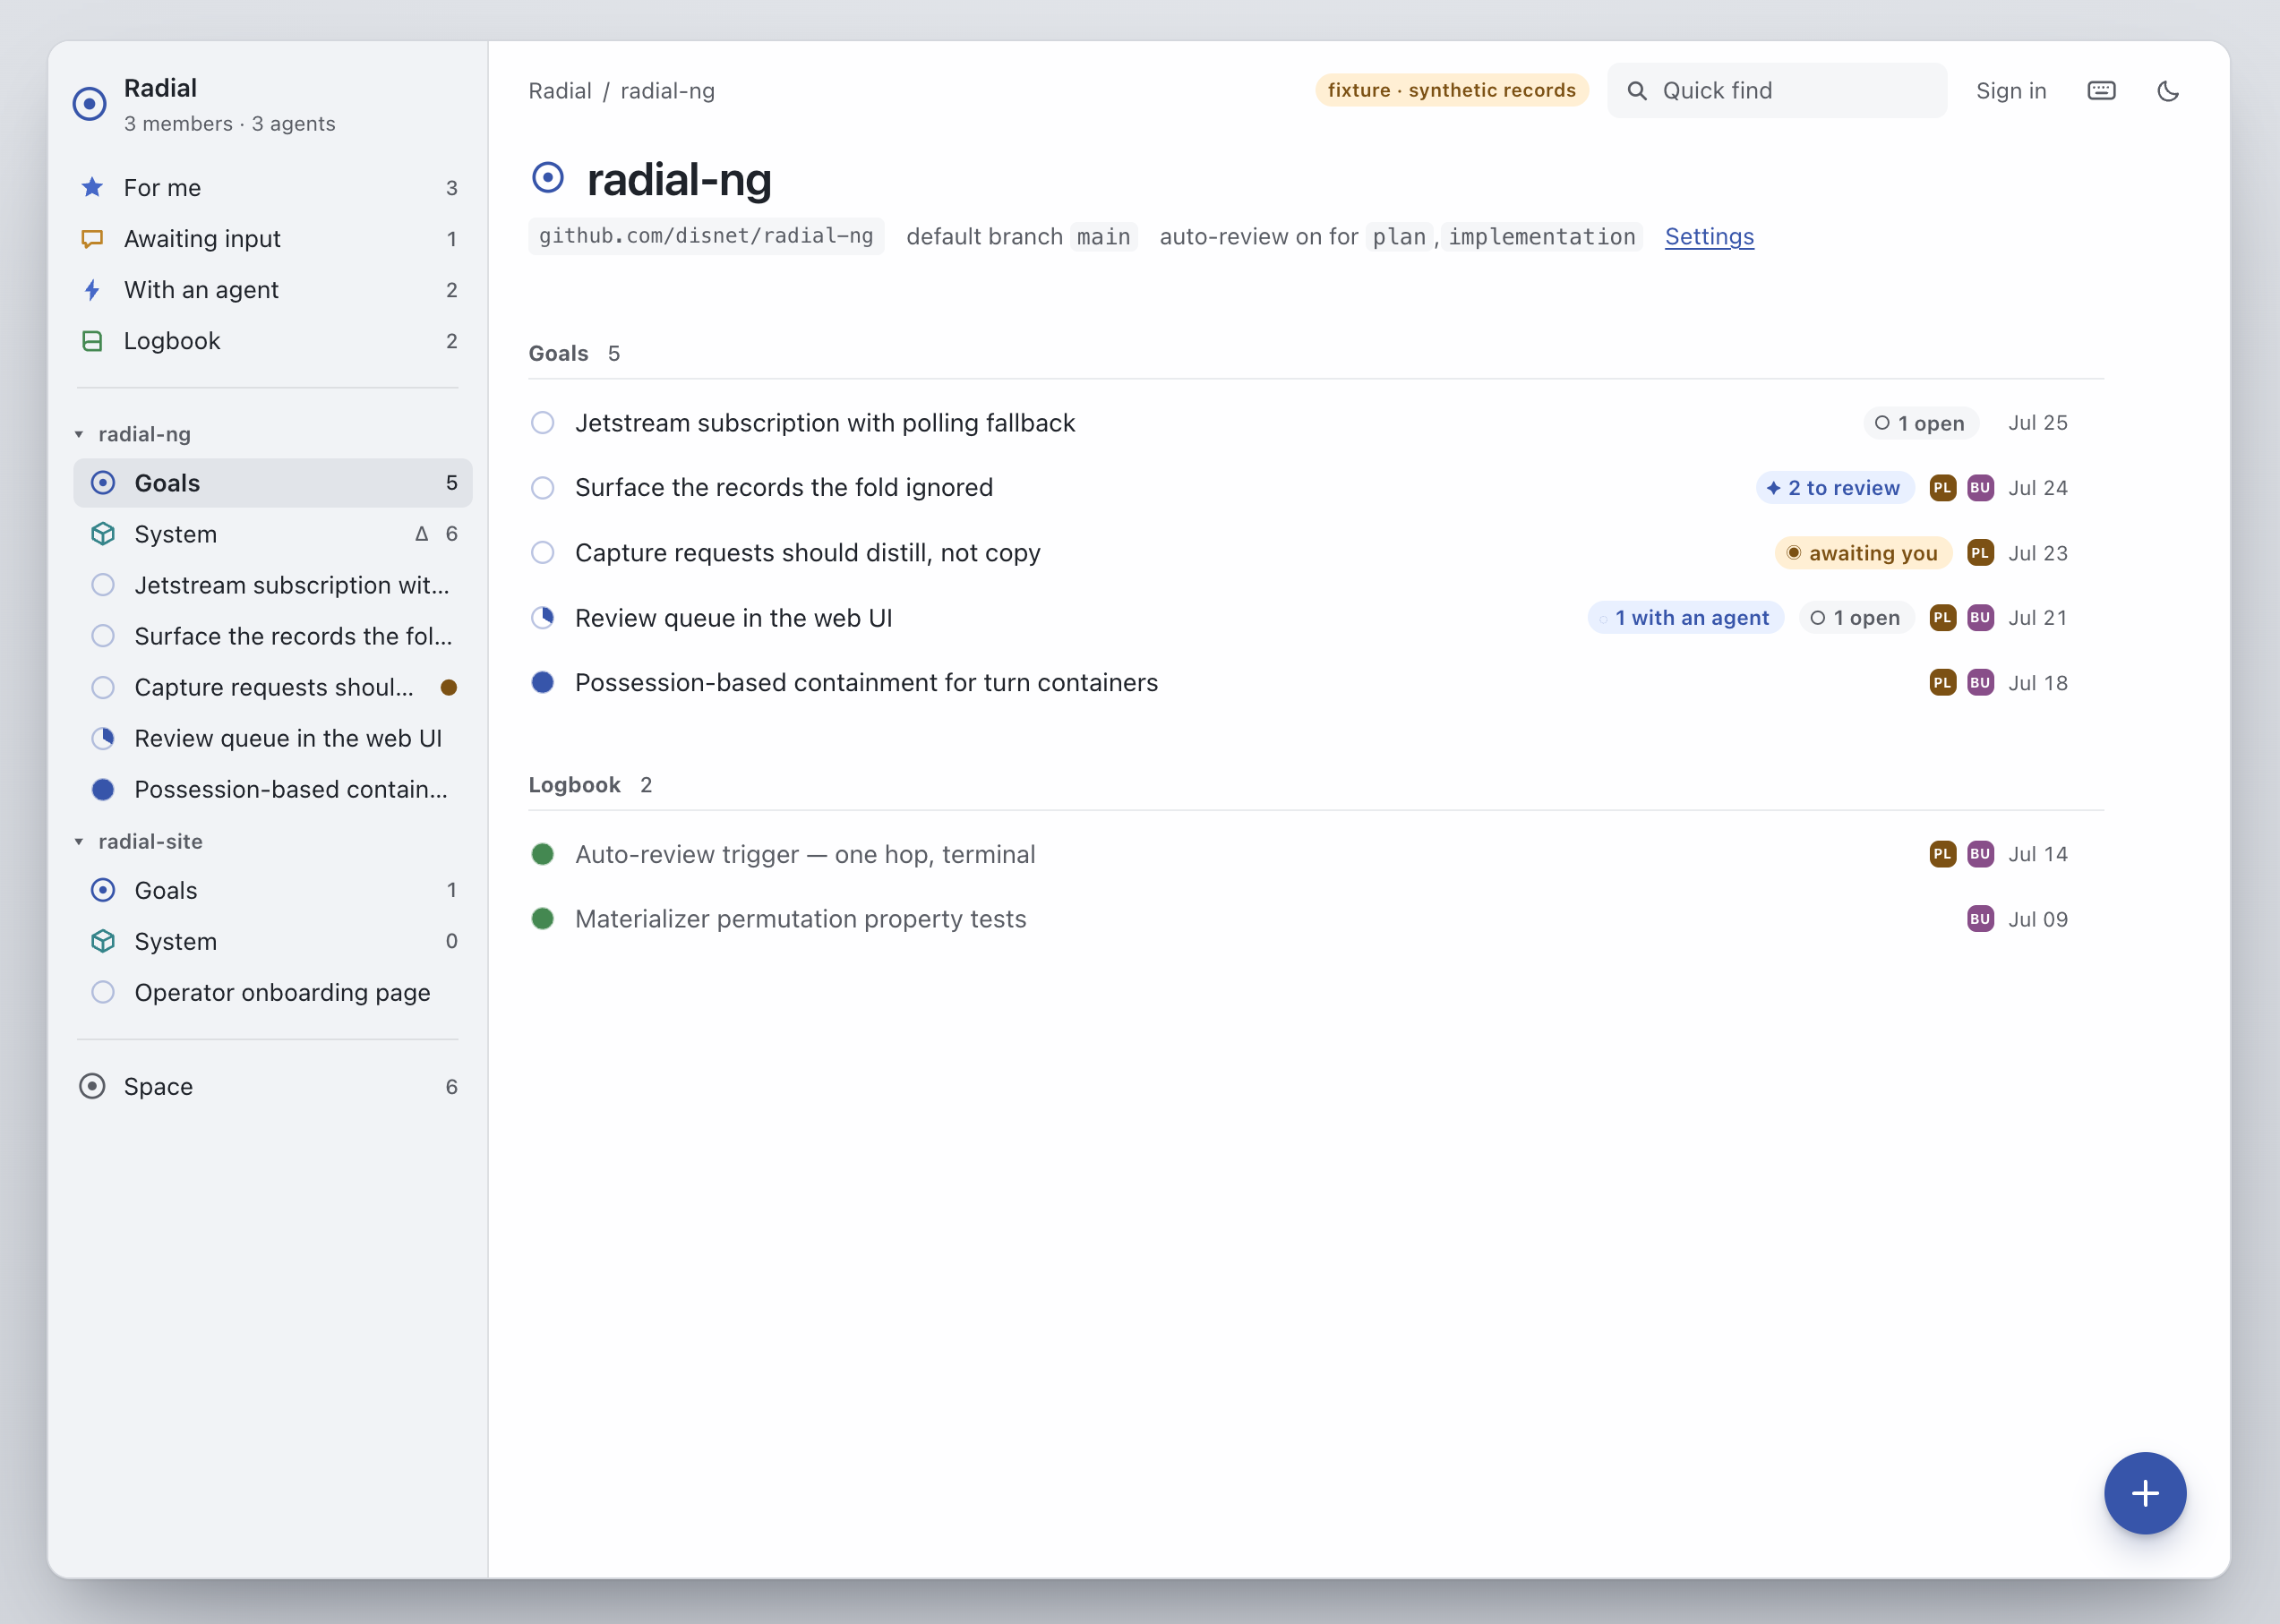This screenshot has width=2280, height=1624.
Task: Click PL avatar on Capture requests row
Action: click(1980, 553)
